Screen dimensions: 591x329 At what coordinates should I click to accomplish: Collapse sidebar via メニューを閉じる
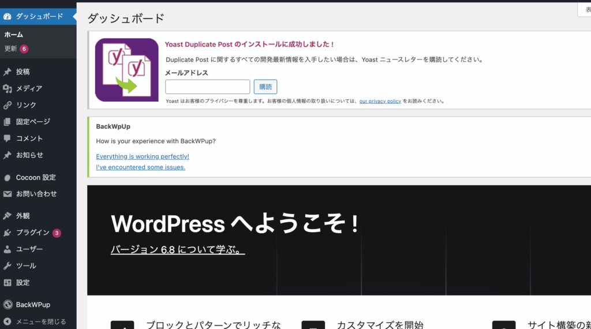(x=38, y=321)
